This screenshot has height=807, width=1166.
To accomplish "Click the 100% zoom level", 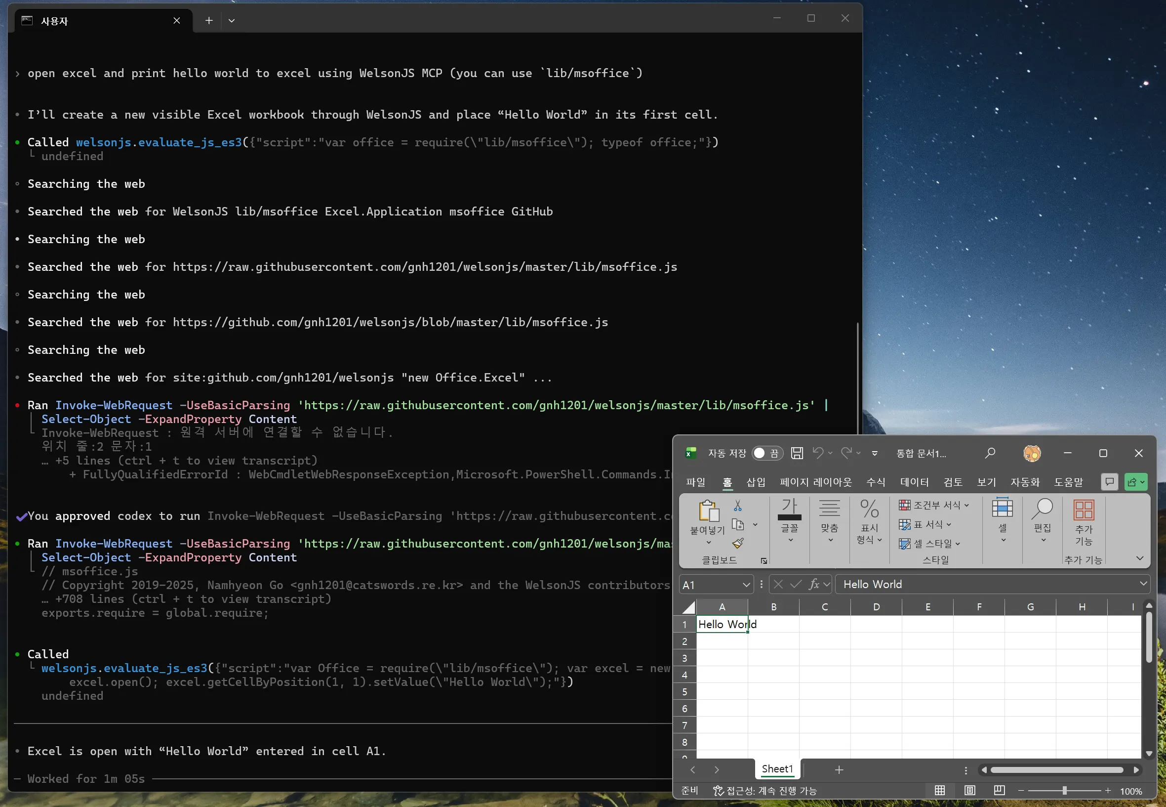I will tap(1130, 791).
